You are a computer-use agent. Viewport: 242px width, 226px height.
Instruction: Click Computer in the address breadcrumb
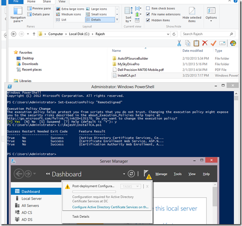(56, 34)
